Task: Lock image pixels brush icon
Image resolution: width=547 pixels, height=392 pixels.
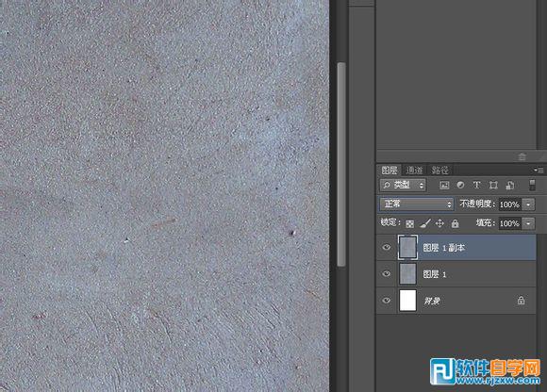Action: coord(425,223)
